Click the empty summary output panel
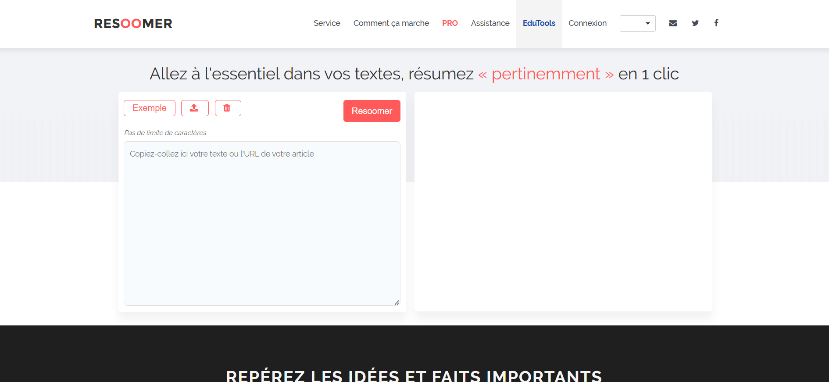Viewport: 829px width, 382px height. click(x=563, y=202)
